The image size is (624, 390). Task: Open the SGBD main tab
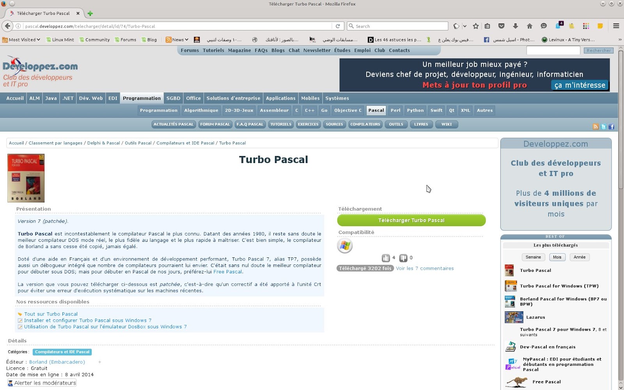(x=173, y=98)
